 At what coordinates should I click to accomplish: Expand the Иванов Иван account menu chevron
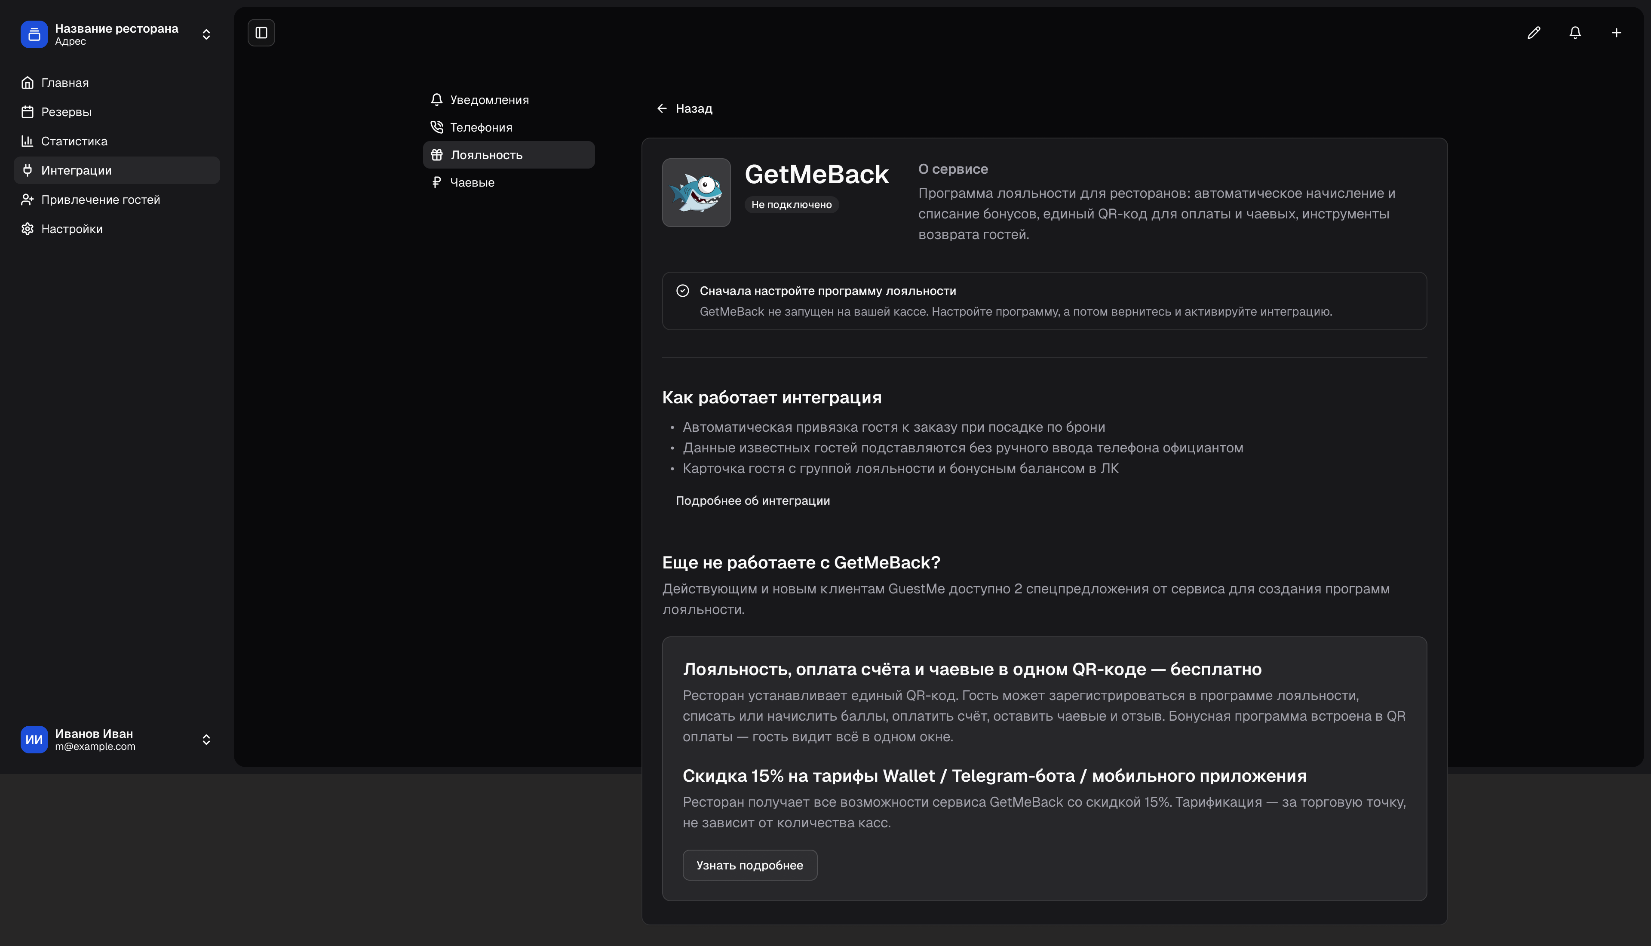[206, 740]
